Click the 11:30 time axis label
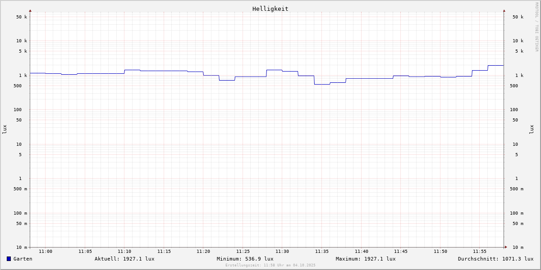 pos(282,252)
